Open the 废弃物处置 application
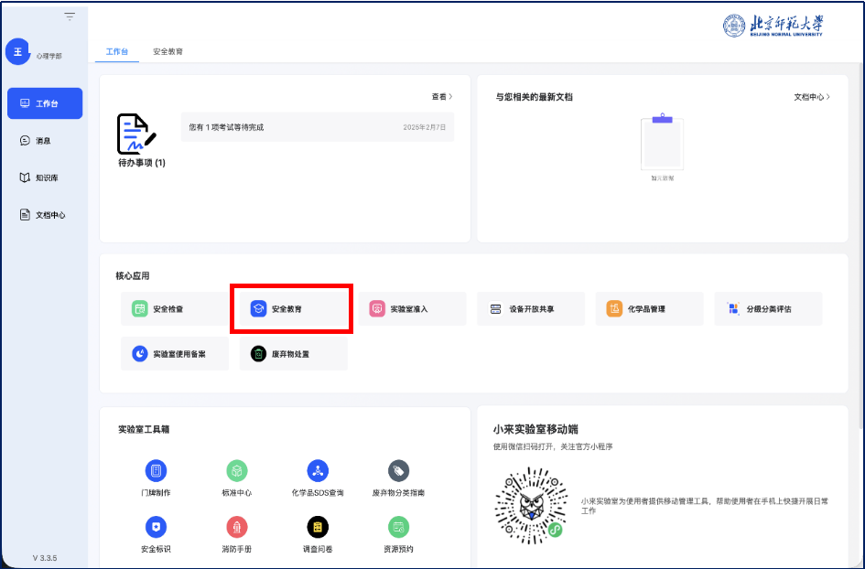 [293, 353]
